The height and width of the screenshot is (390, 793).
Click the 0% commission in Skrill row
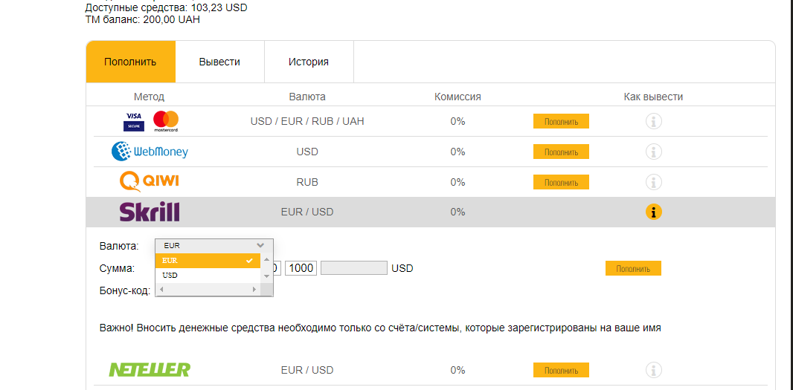(457, 212)
